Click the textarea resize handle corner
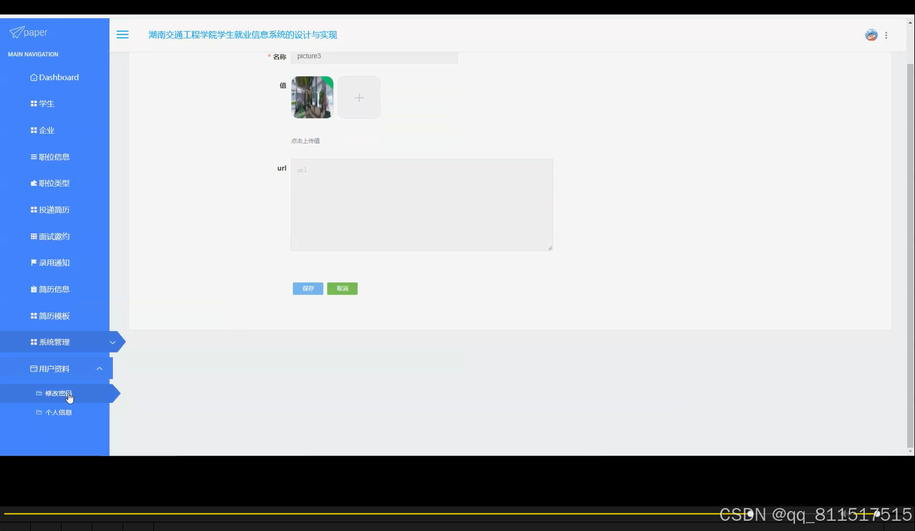915x531 pixels. pyautogui.click(x=550, y=248)
